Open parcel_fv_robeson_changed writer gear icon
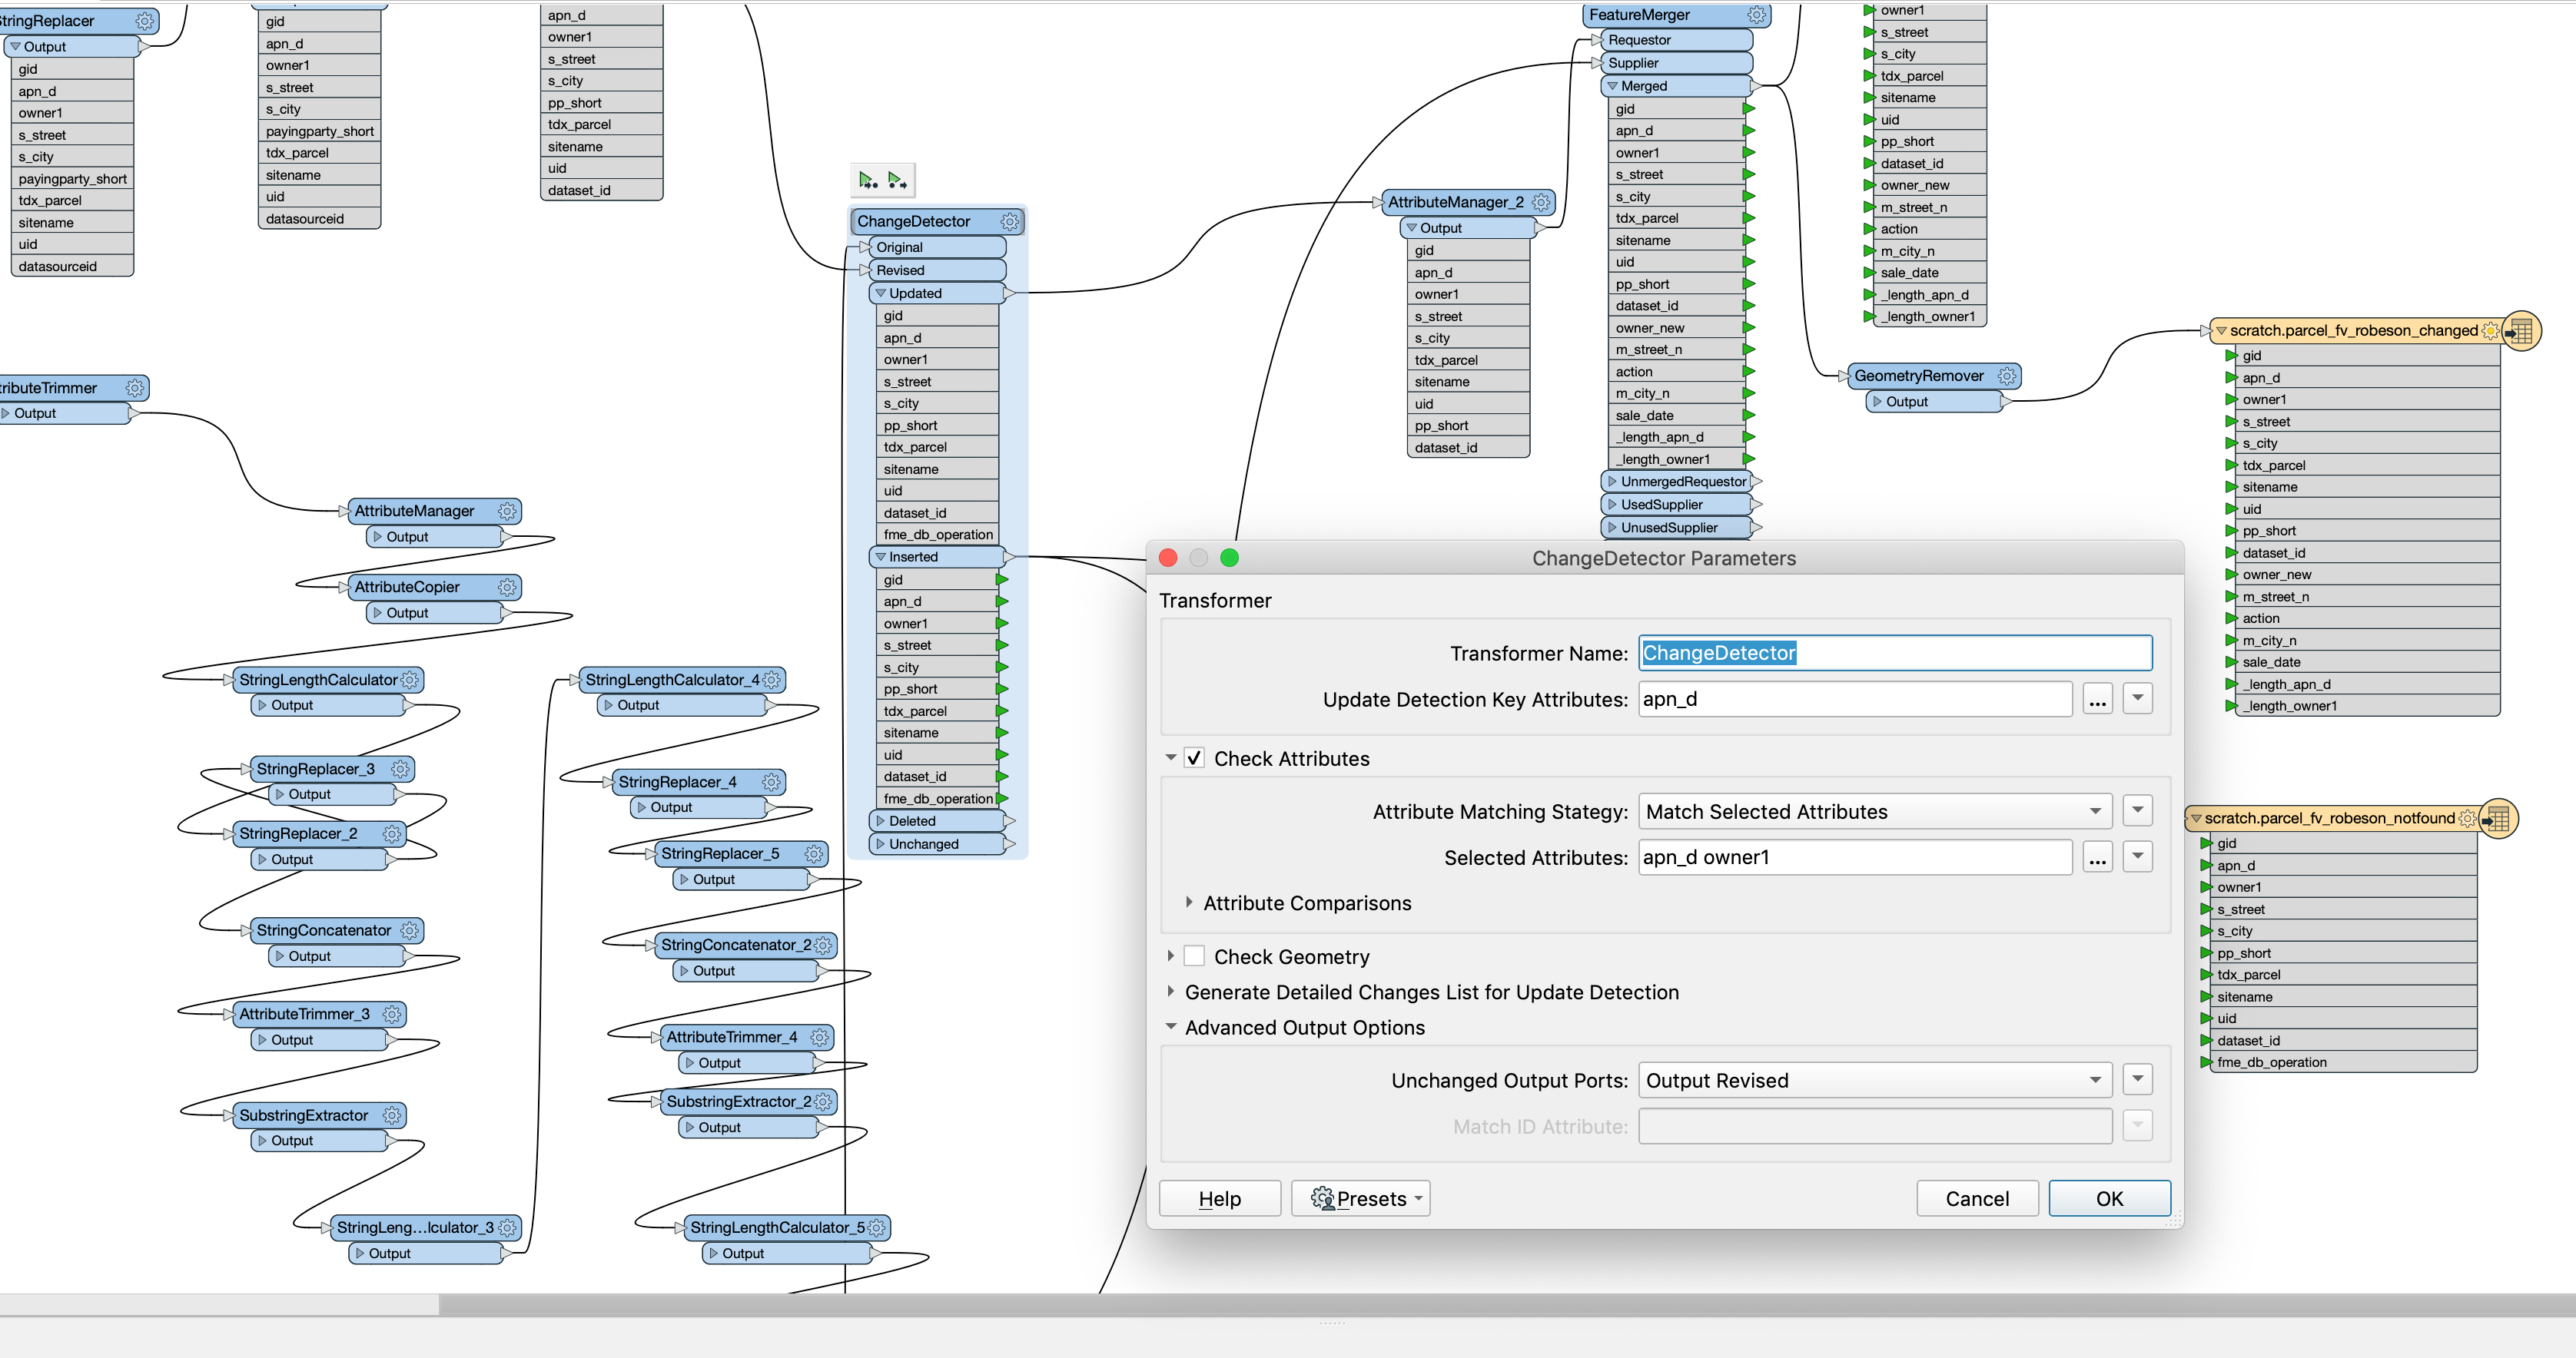This screenshot has width=2576, height=1358. click(2490, 331)
